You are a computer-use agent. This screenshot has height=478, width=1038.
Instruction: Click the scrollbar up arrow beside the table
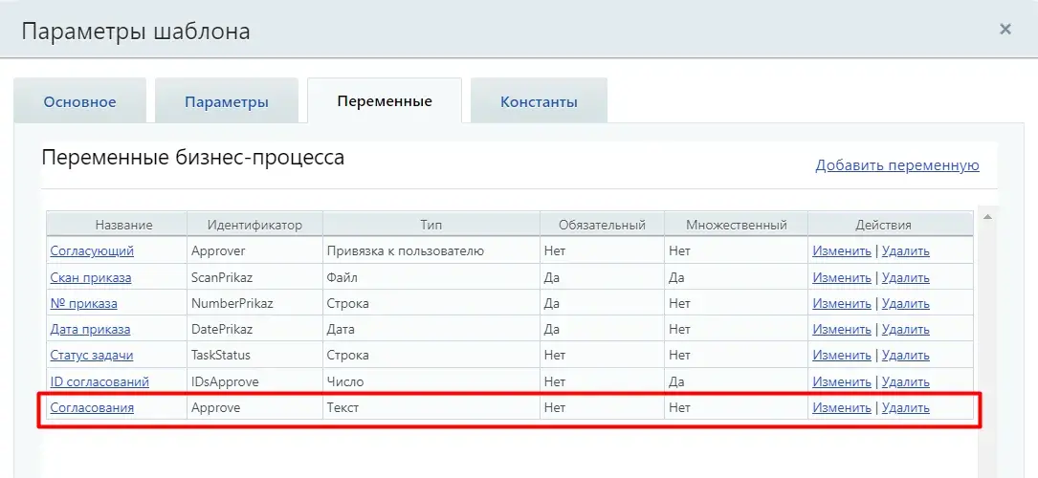tap(987, 217)
